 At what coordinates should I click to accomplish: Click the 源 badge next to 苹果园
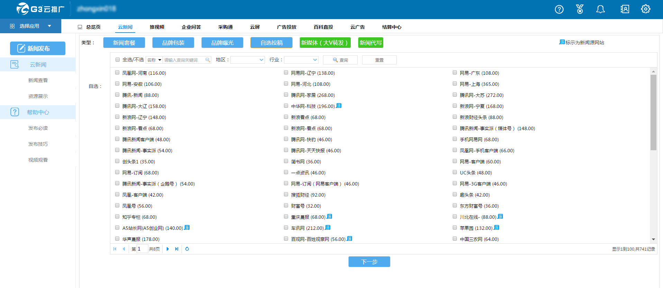click(x=496, y=227)
